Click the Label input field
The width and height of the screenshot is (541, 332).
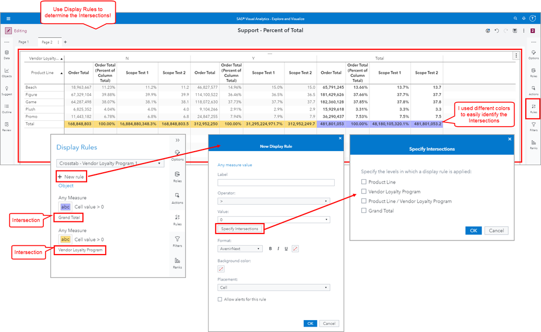(276, 183)
